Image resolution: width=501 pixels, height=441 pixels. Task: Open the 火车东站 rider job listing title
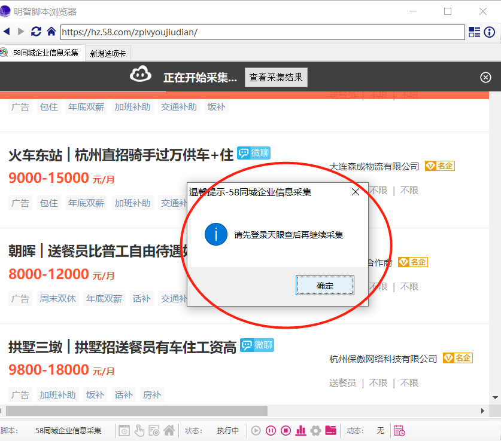(121, 155)
